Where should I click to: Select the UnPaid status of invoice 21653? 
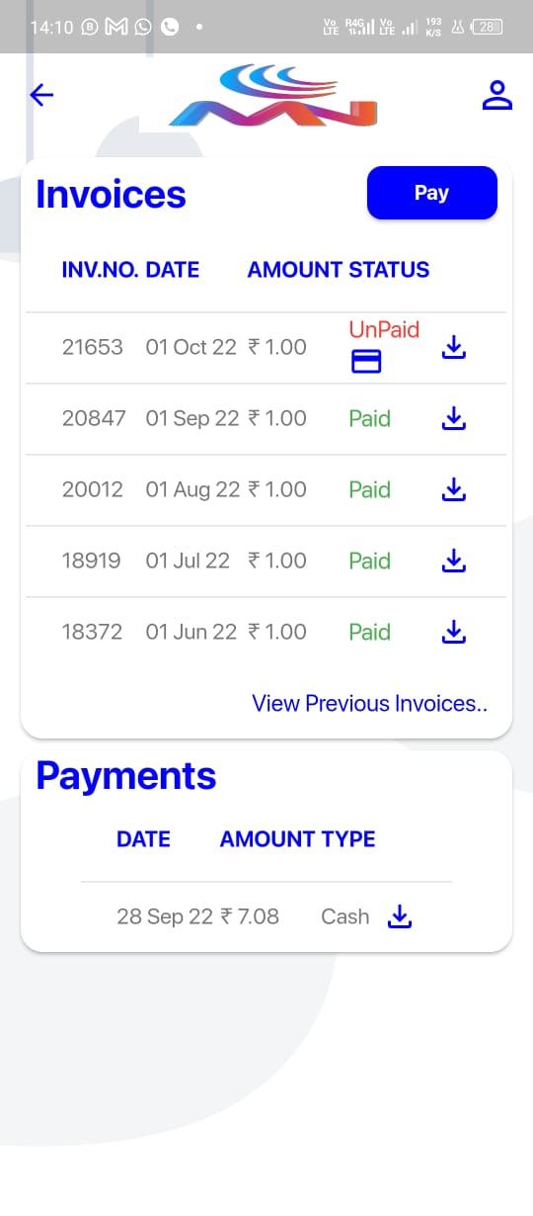coord(384,329)
